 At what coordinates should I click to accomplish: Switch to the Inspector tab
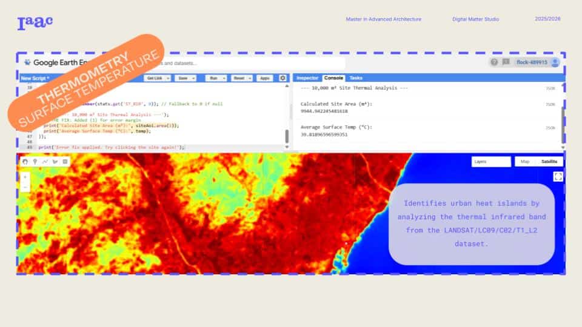tap(307, 78)
